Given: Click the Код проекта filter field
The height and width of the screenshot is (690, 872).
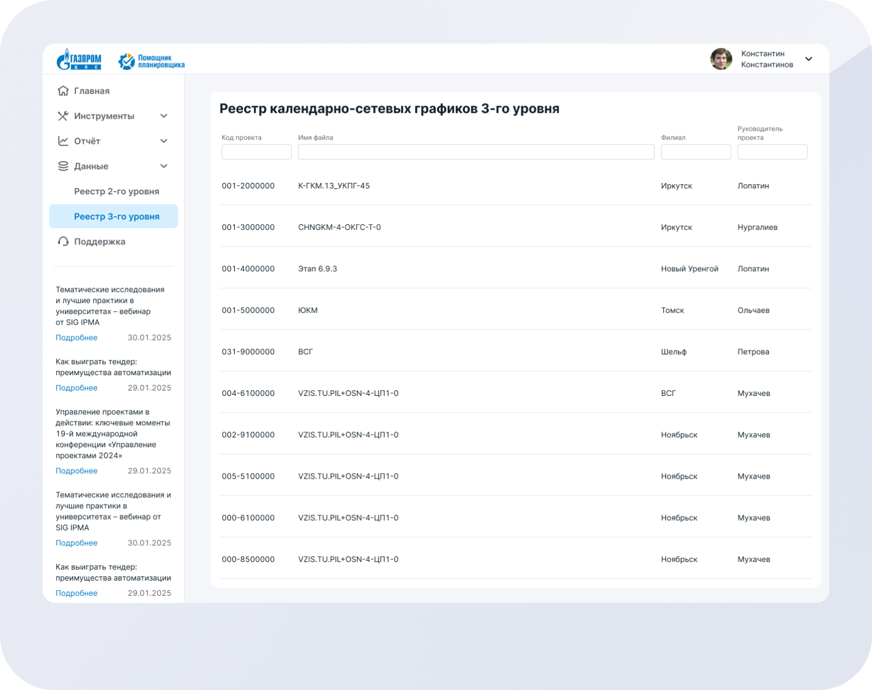Looking at the screenshot, I should 256,152.
